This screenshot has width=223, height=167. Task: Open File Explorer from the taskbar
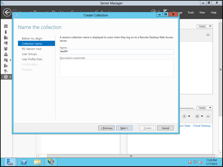37,162
